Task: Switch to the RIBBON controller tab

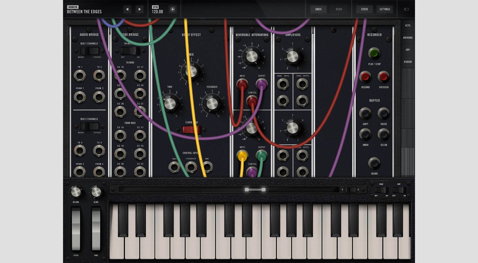Action: 408,62
